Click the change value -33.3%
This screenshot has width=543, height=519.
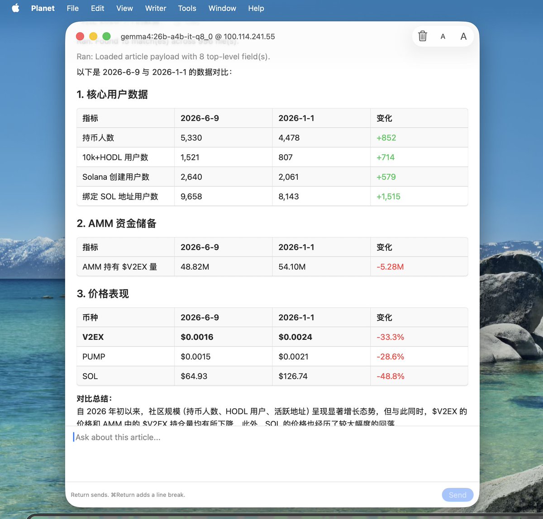[391, 337]
